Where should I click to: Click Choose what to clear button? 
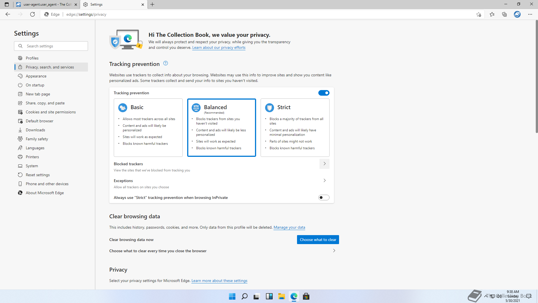point(318,240)
